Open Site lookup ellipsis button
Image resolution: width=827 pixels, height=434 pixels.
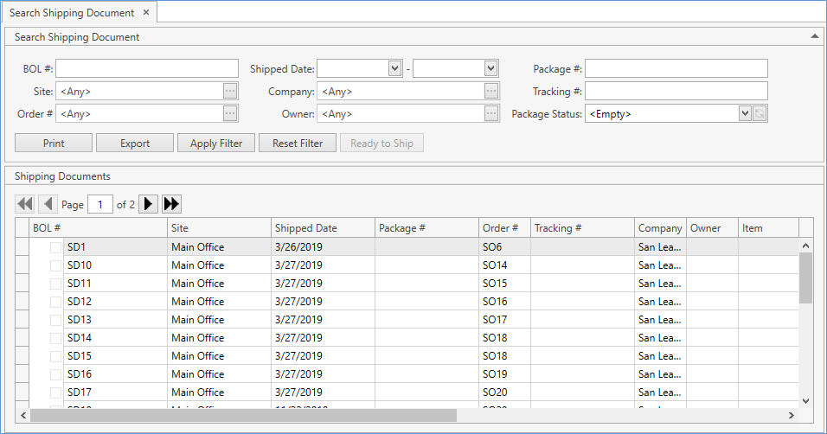click(229, 91)
